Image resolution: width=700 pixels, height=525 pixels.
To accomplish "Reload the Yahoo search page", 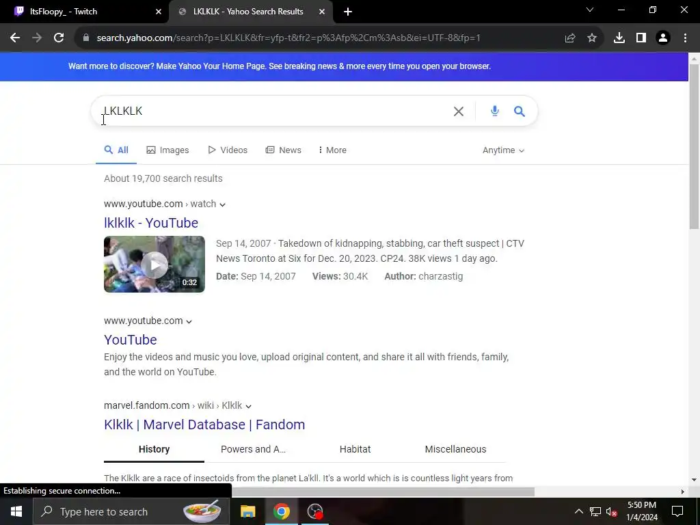I will [x=59, y=38].
